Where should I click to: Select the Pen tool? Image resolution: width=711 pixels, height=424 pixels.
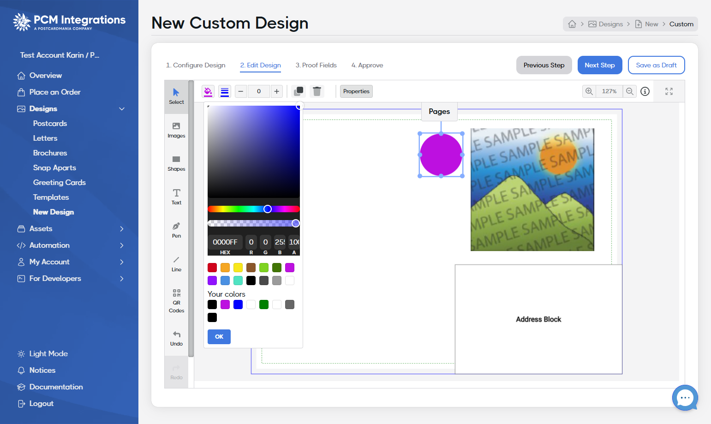[176, 230]
